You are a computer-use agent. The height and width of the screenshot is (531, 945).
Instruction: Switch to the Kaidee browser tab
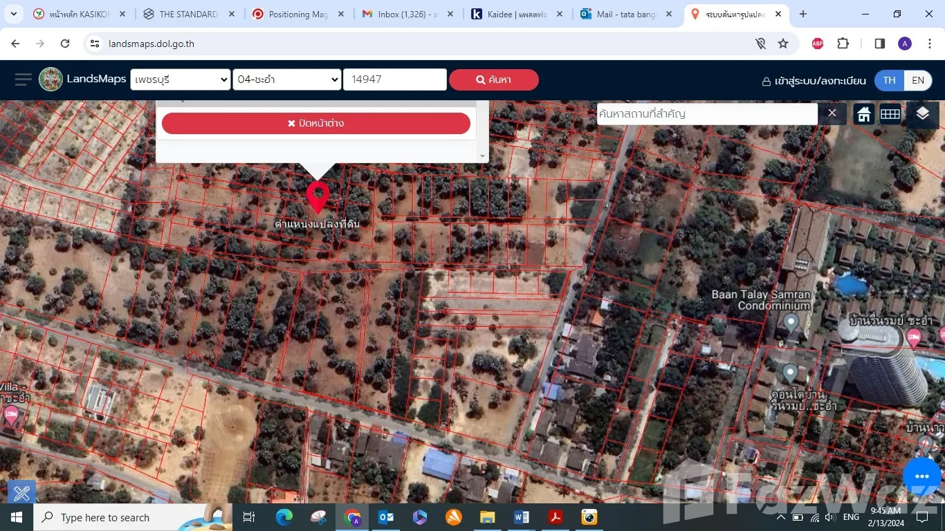click(517, 14)
